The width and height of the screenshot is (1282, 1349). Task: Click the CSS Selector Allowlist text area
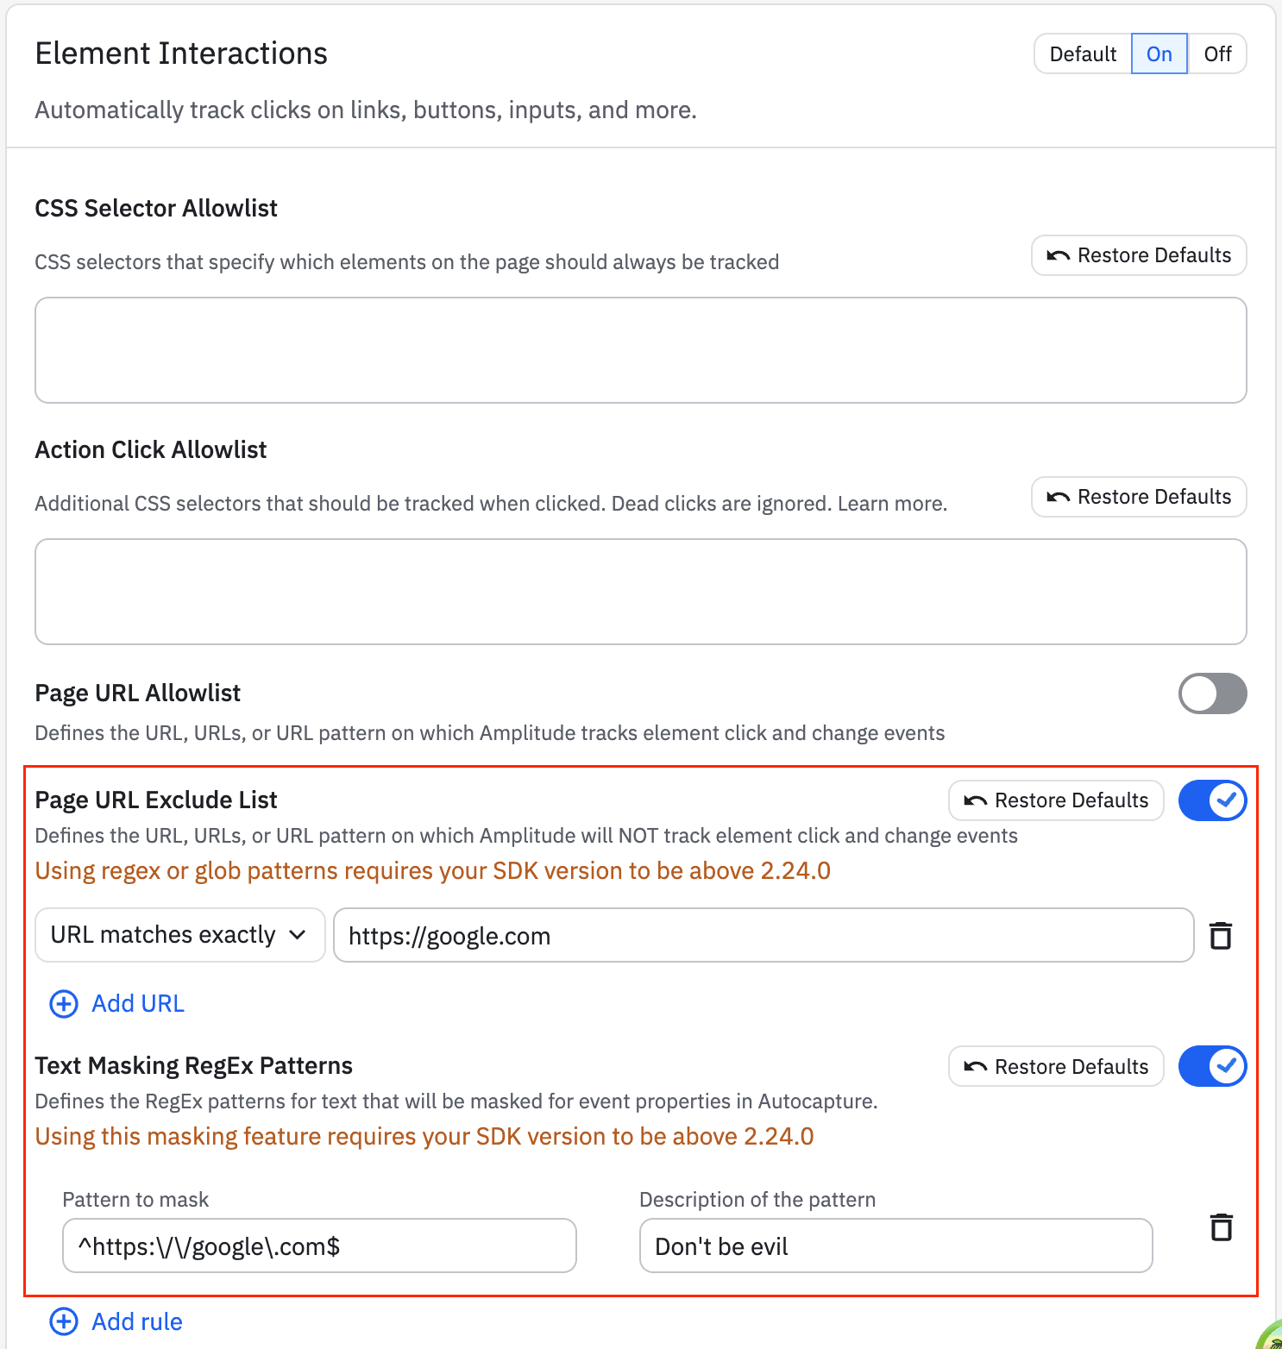click(640, 350)
